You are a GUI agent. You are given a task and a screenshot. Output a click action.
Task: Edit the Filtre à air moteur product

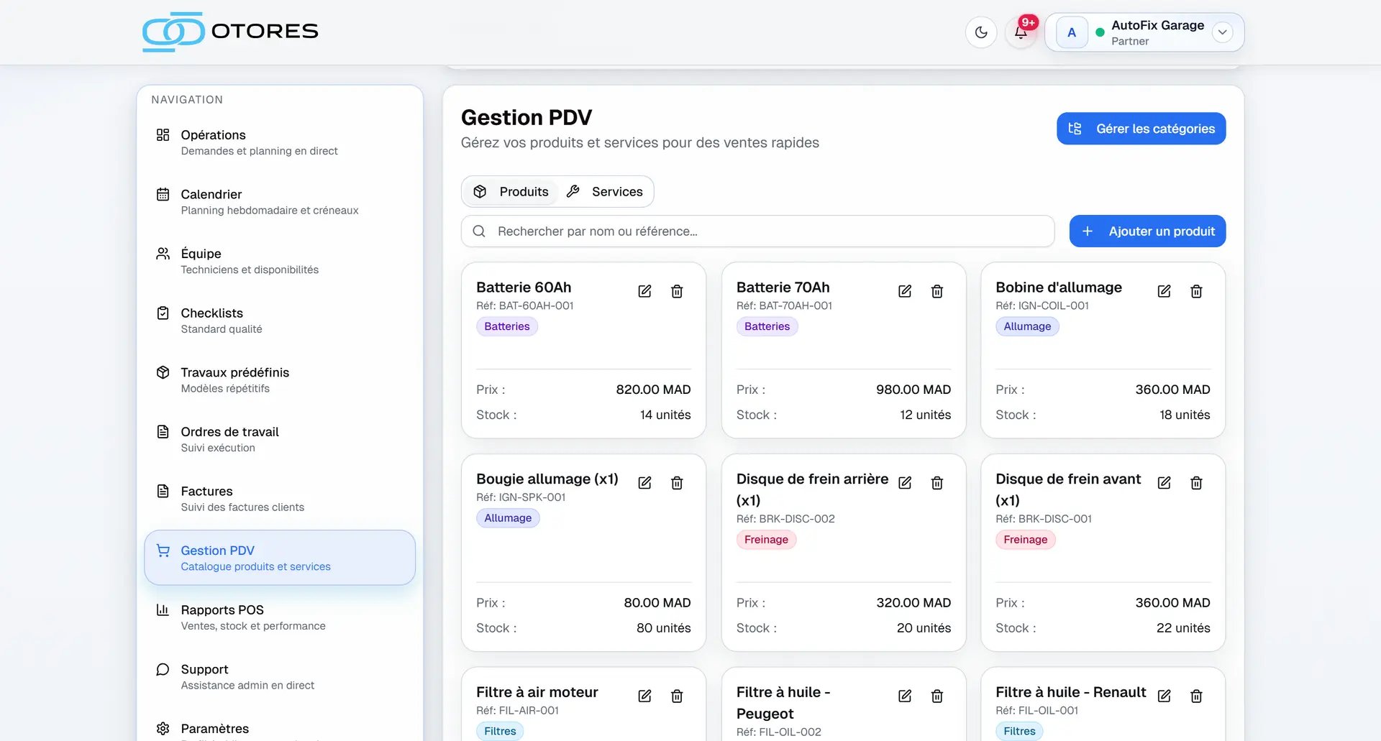[644, 696]
